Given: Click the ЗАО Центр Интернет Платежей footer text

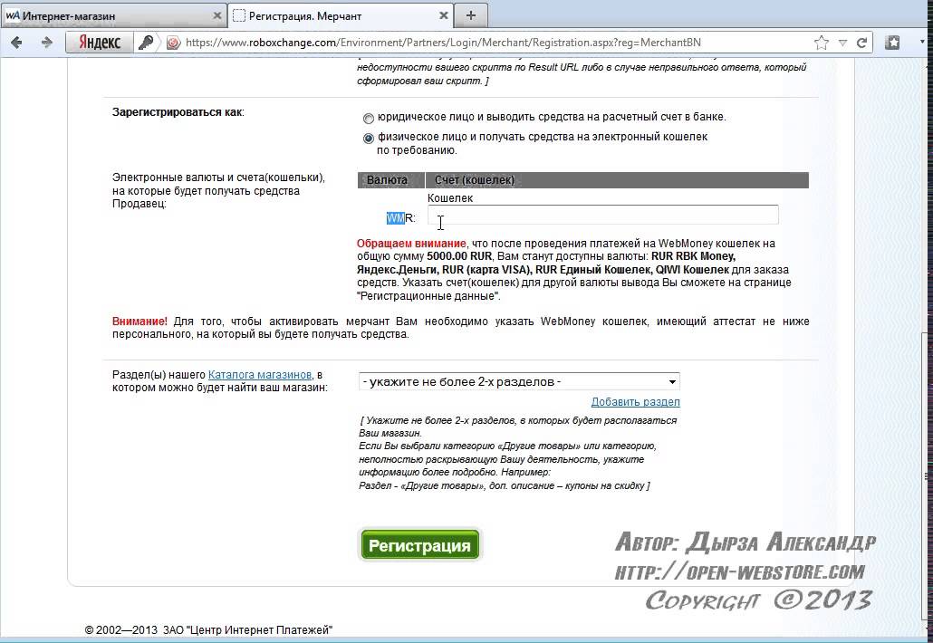Looking at the screenshot, I should pos(247,630).
